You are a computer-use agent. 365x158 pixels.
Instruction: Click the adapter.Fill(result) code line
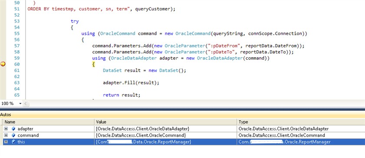pos(131,82)
